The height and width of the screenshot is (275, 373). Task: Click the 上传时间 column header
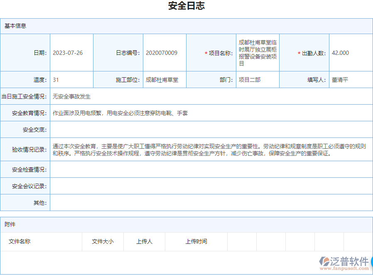(197, 242)
